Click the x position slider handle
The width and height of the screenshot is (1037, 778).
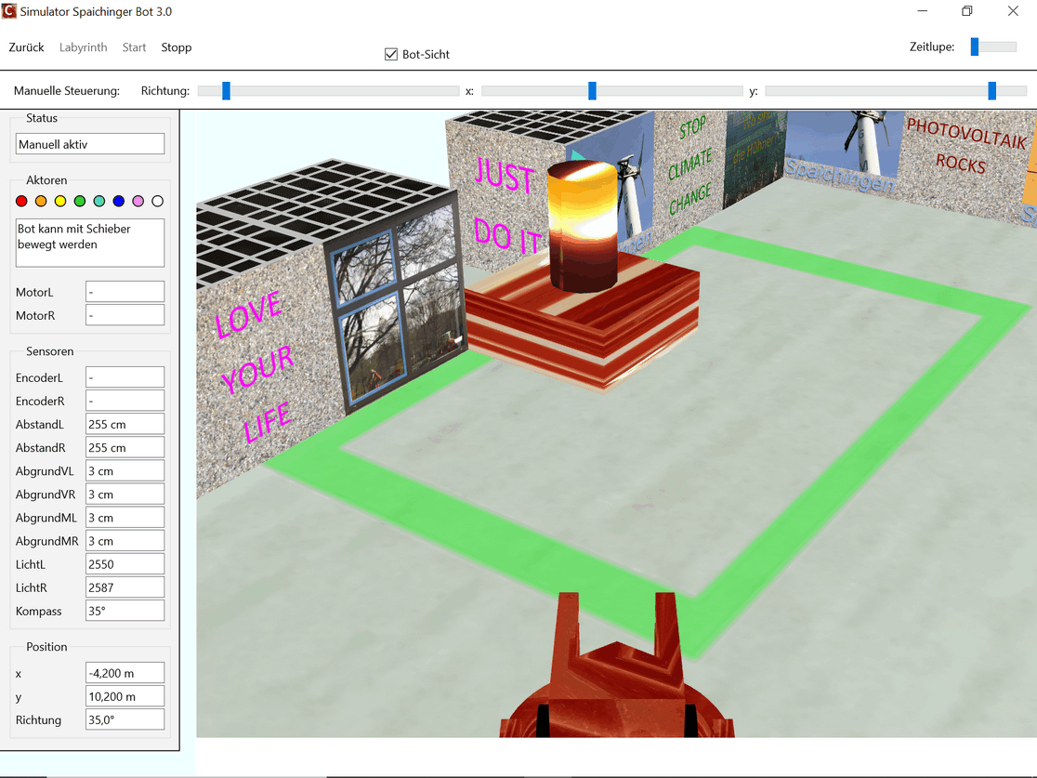pos(592,91)
